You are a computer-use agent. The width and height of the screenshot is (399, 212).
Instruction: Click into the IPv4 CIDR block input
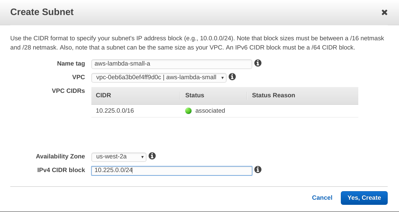click(171, 170)
